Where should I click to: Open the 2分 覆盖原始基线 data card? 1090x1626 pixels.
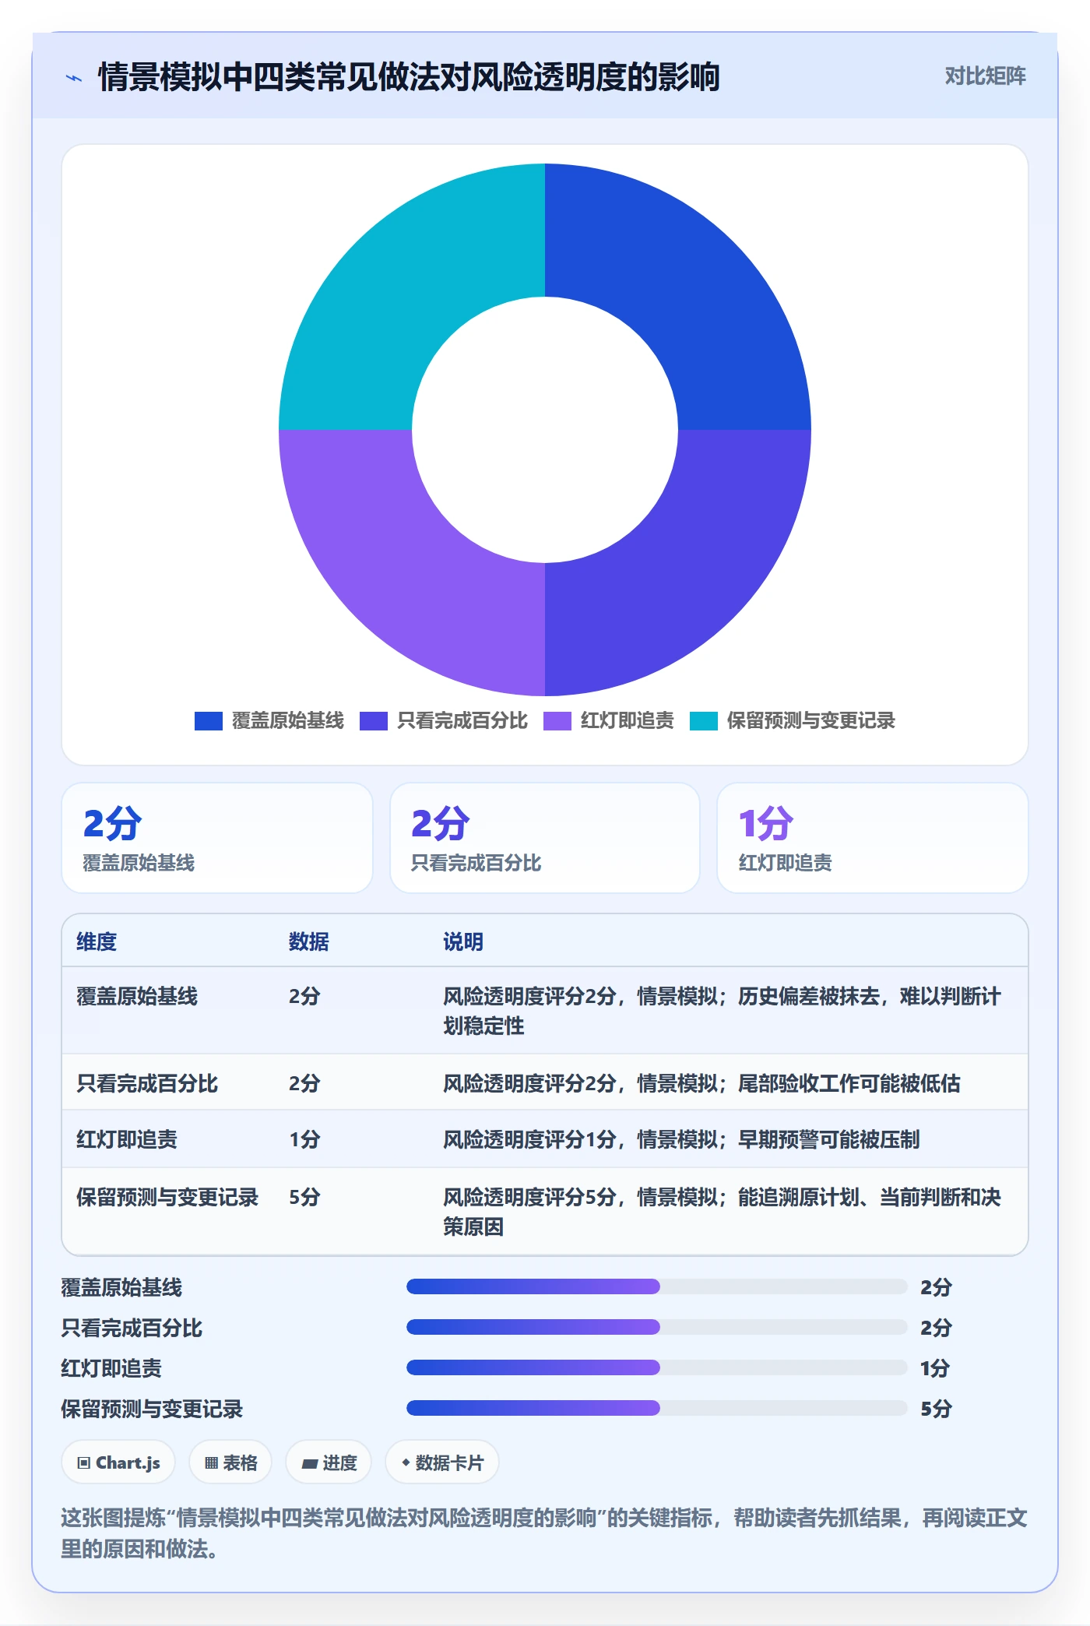coord(217,838)
